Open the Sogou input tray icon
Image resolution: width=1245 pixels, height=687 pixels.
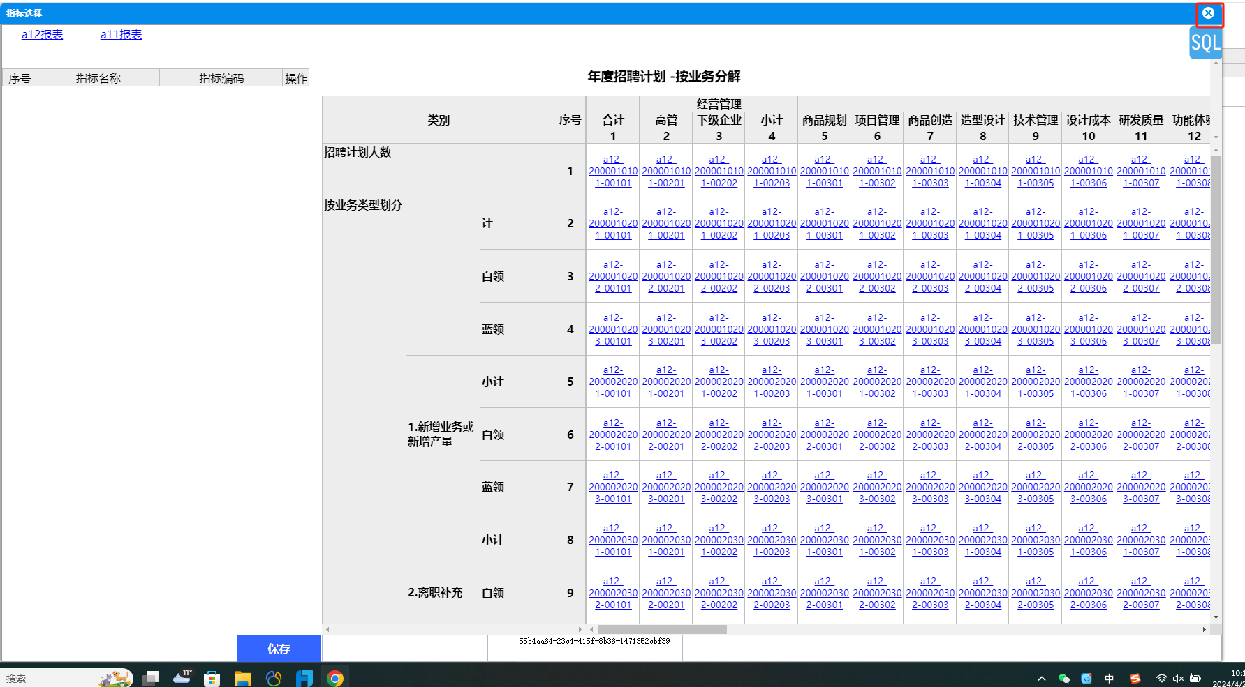1135,678
